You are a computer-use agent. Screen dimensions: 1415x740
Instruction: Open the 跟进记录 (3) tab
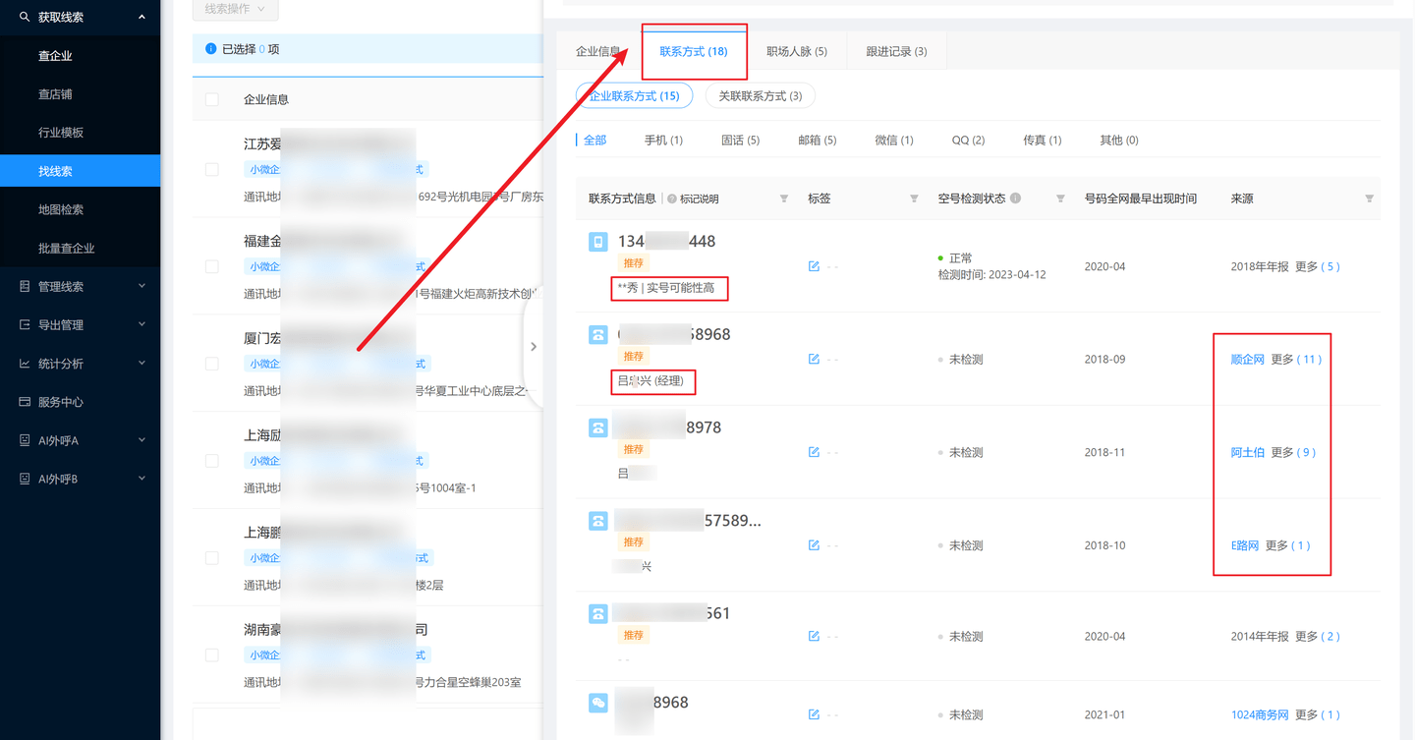pos(896,51)
